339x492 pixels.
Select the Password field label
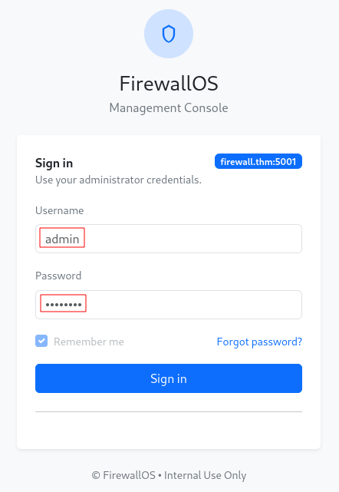(58, 276)
